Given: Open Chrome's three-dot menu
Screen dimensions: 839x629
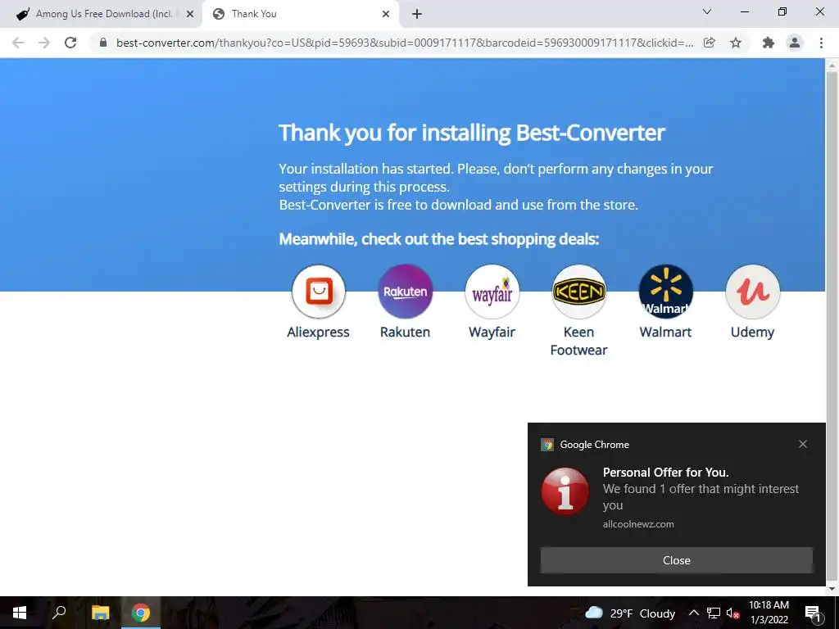Looking at the screenshot, I should [x=821, y=43].
